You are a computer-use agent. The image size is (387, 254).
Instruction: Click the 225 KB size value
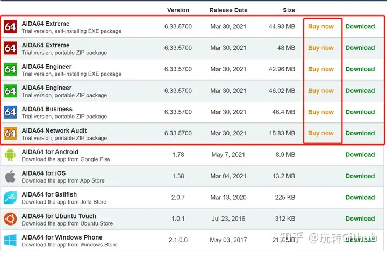point(285,197)
